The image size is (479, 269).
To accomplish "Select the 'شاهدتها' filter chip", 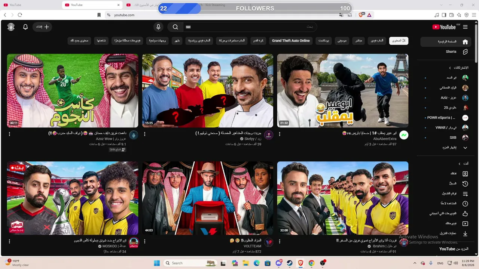I will [x=101, y=41].
